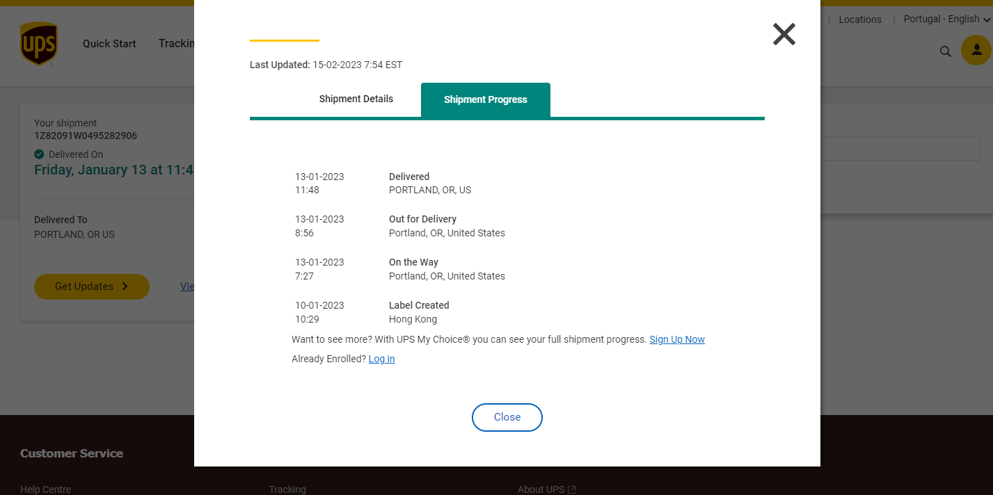Click the 11:48 delivery time

(307, 190)
